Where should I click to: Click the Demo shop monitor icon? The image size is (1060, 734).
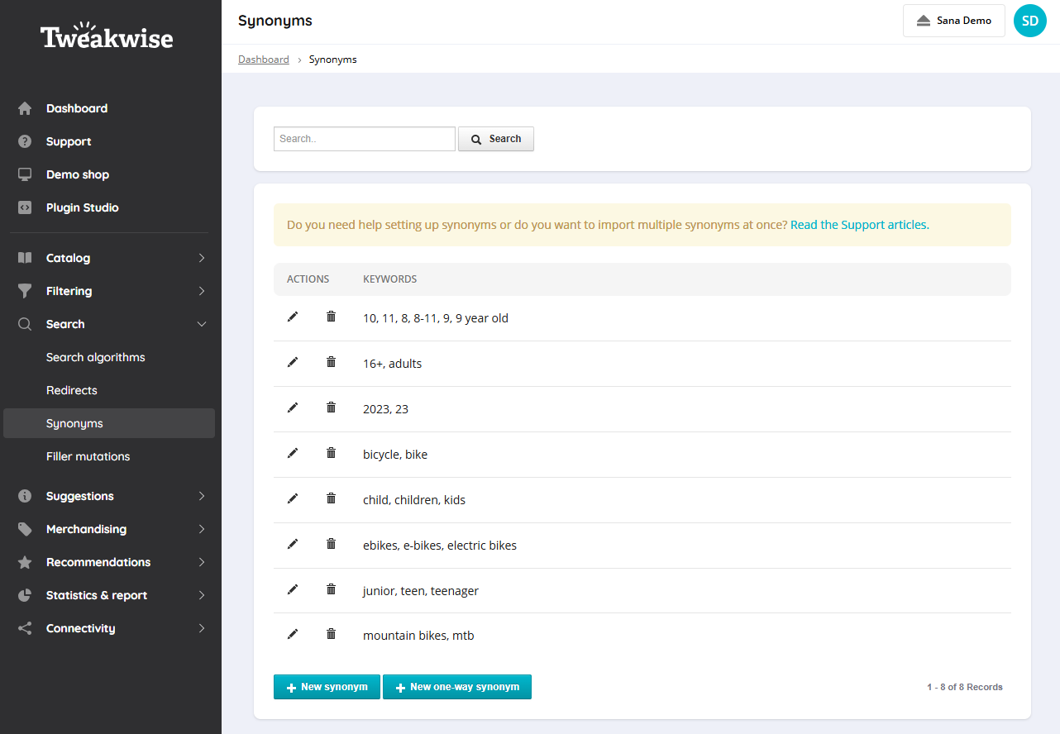[x=25, y=174]
